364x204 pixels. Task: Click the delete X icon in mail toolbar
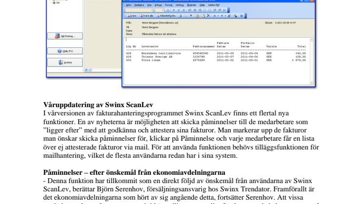tap(208, 16)
